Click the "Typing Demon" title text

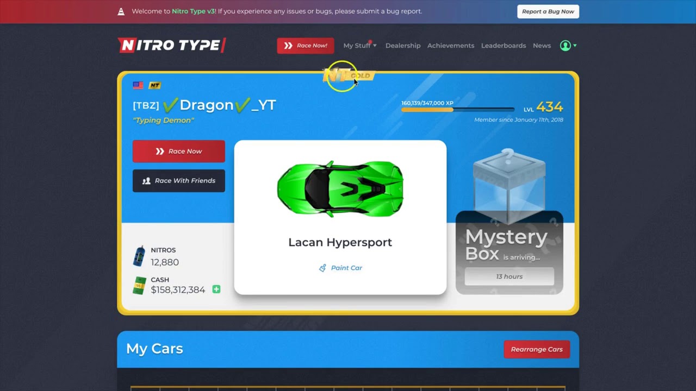click(163, 121)
